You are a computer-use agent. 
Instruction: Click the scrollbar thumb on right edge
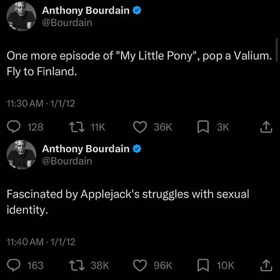(277, 50)
